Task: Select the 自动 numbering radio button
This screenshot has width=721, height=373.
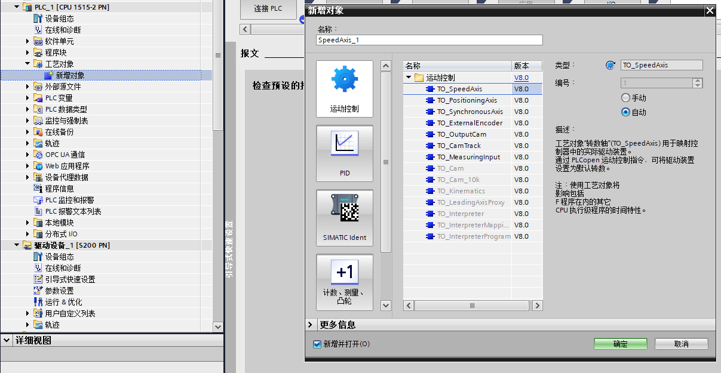Action: [625, 112]
